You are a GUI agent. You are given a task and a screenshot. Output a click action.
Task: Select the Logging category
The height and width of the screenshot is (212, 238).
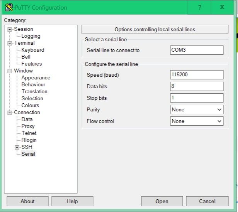click(31, 36)
